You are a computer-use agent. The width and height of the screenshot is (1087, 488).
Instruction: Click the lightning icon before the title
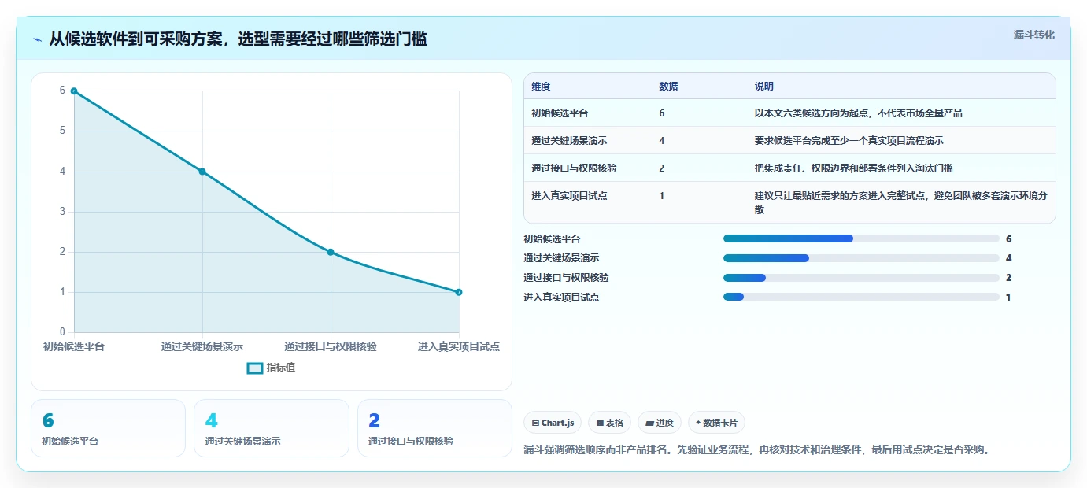click(38, 39)
